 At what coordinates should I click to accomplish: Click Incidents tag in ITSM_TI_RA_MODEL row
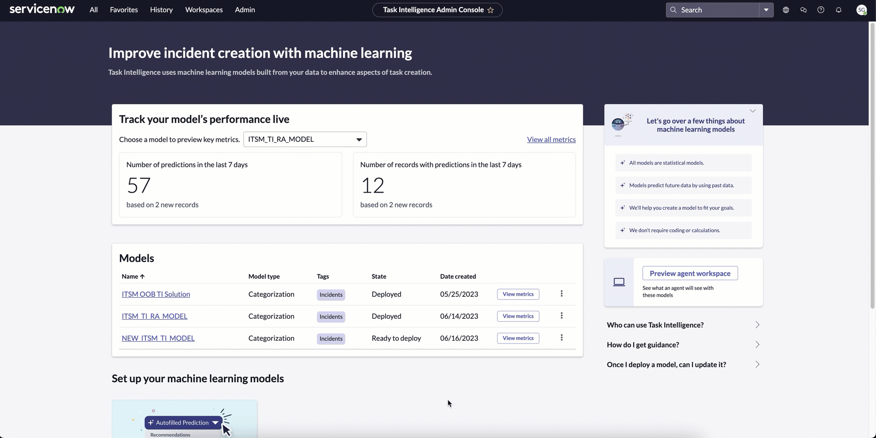[331, 317]
